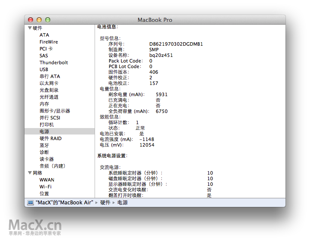Click battery revision value 157
Viewport: 310px width, 241px height.
[x=153, y=84]
